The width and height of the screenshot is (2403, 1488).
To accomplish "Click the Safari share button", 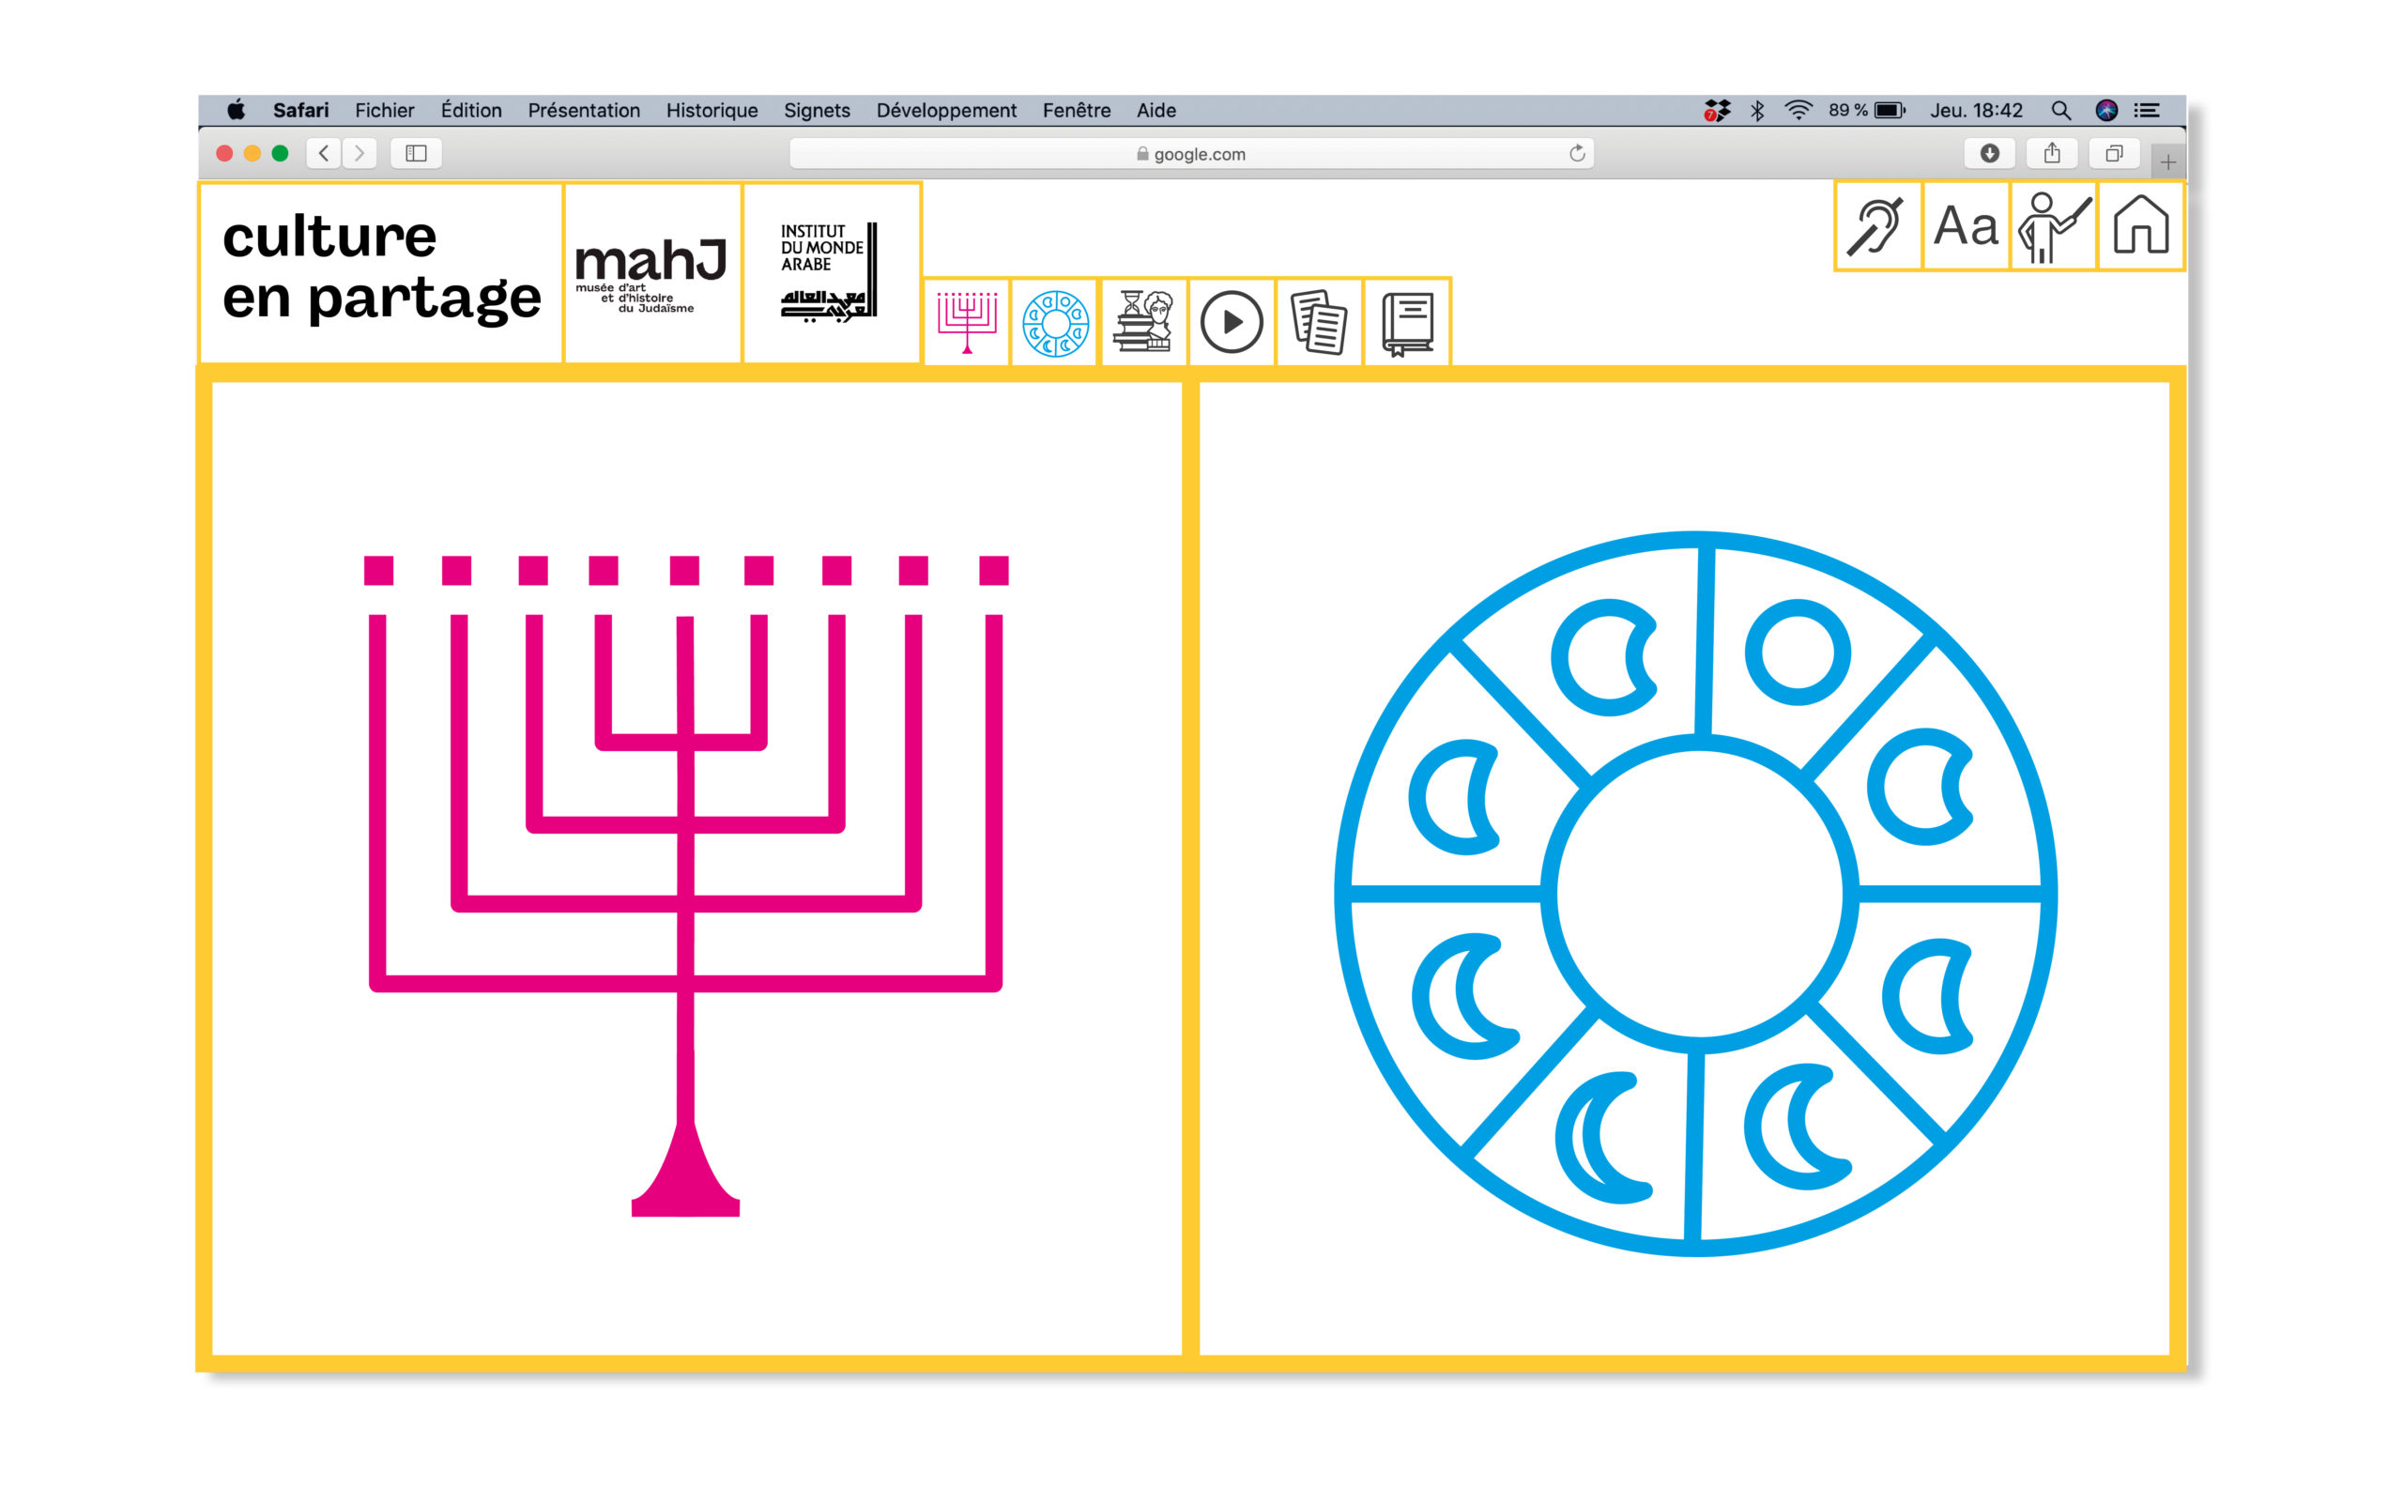I will click(x=2052, y=154).
